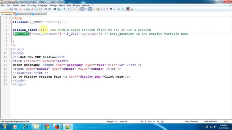
Task: Undo the last edit via toolbar
Action: tap(46, 9)
